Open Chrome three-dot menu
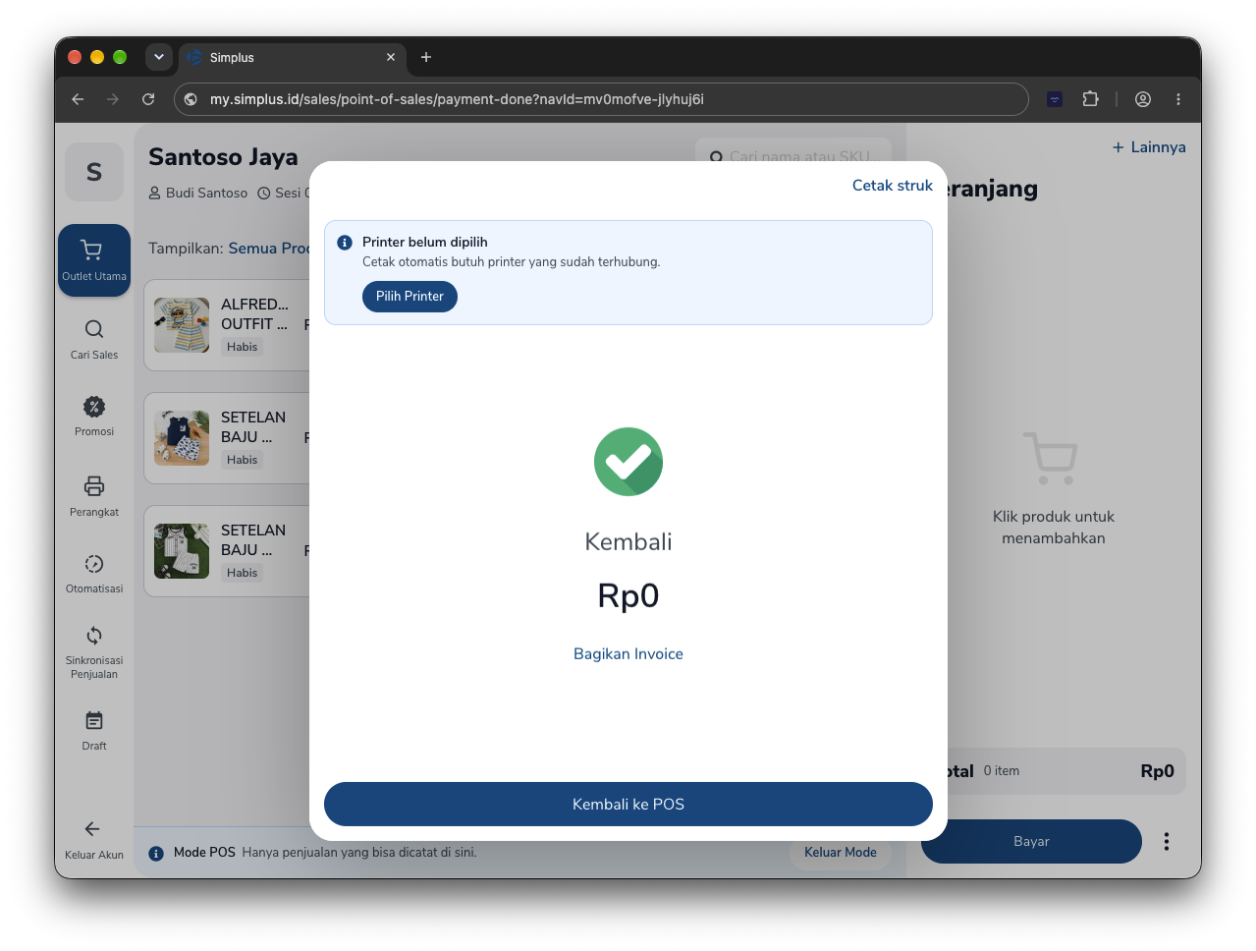Viewport: 1256px width, 951px height. click(x=1178, y=99)
